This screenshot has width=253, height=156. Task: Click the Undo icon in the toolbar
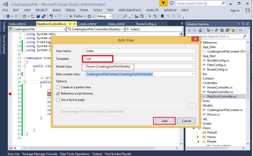[x=51, y=16]
